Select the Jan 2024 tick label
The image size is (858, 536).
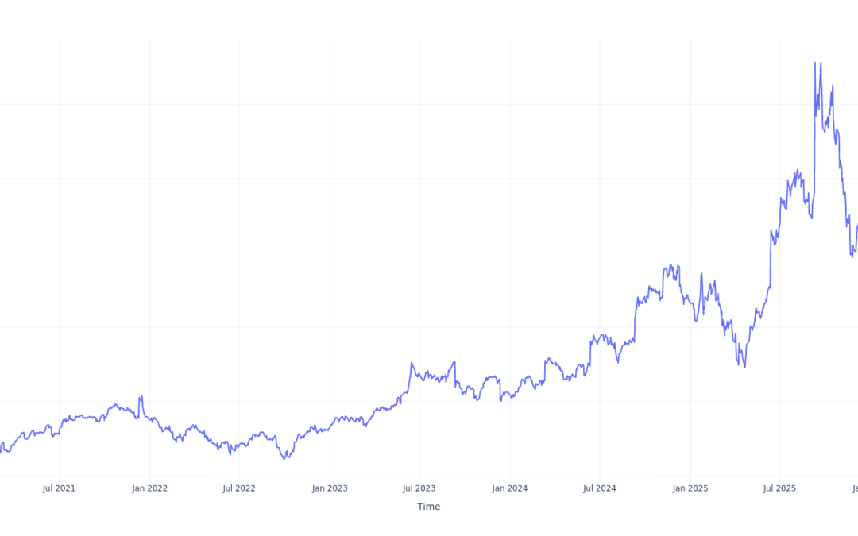(x=510, y=488)
